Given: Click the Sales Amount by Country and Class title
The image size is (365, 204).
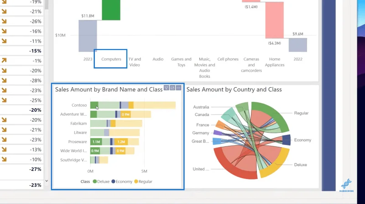Looking at the screenshot, I should pyautogui.click(x=234, y=90).
